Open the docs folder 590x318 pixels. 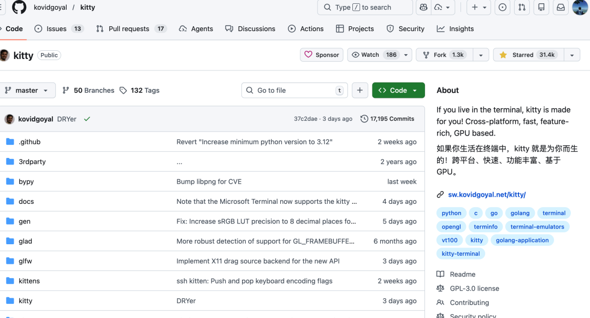pos(26,201)
